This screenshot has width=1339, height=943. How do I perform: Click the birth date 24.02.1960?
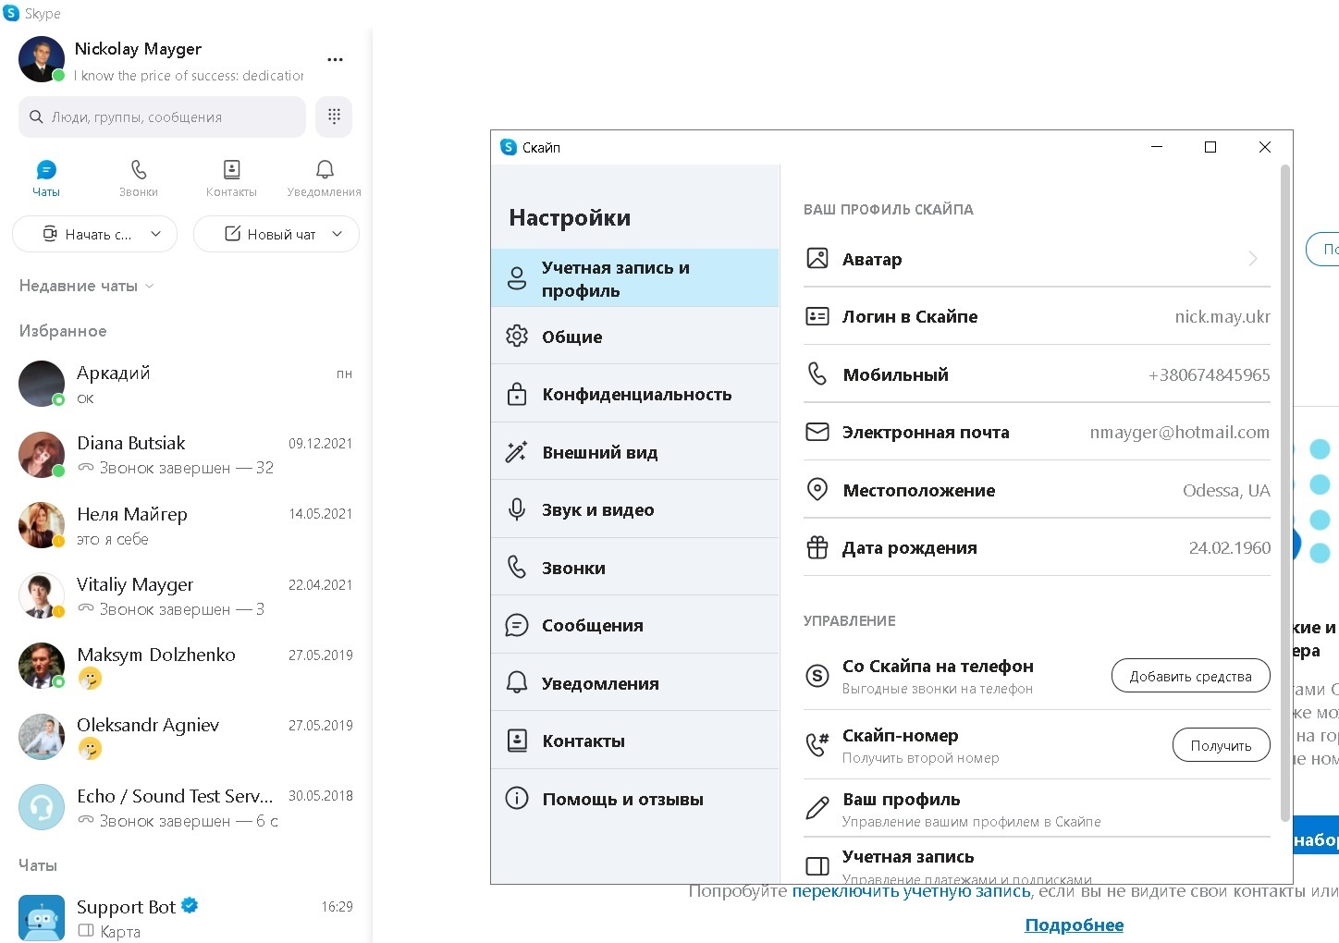(1230, 547)
